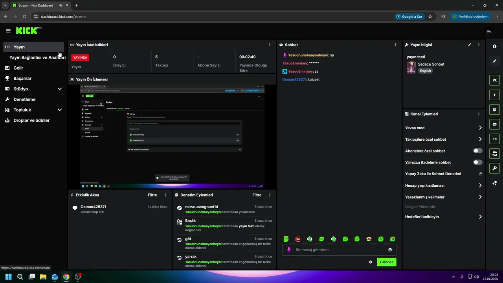This screenshot has height=283, width=503.
Task: Open Kanal Eylemleri three-dot menu
Action: (x=479, y=114)
